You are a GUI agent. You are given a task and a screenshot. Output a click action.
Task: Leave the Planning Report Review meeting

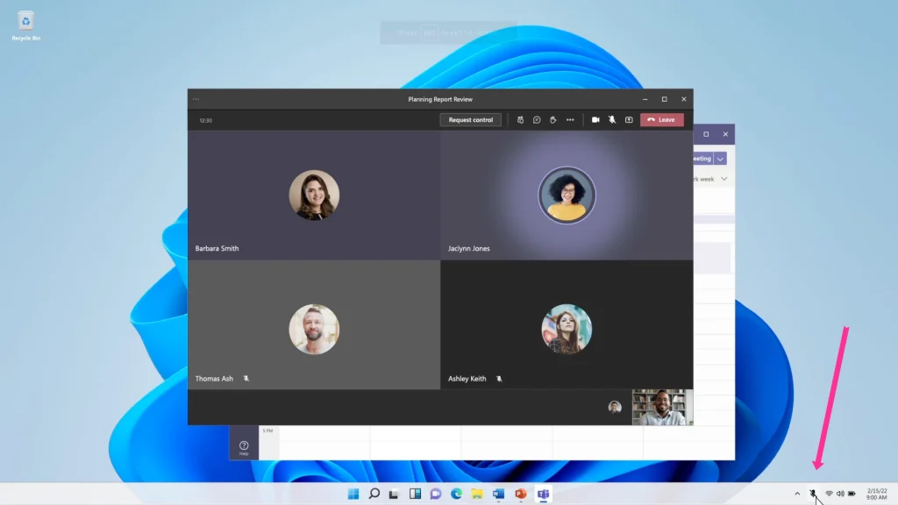[662, 120]
